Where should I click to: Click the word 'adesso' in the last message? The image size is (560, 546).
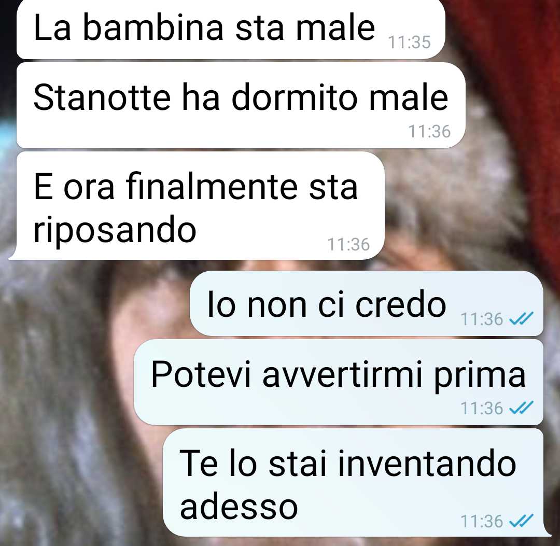tap(239, 507)
